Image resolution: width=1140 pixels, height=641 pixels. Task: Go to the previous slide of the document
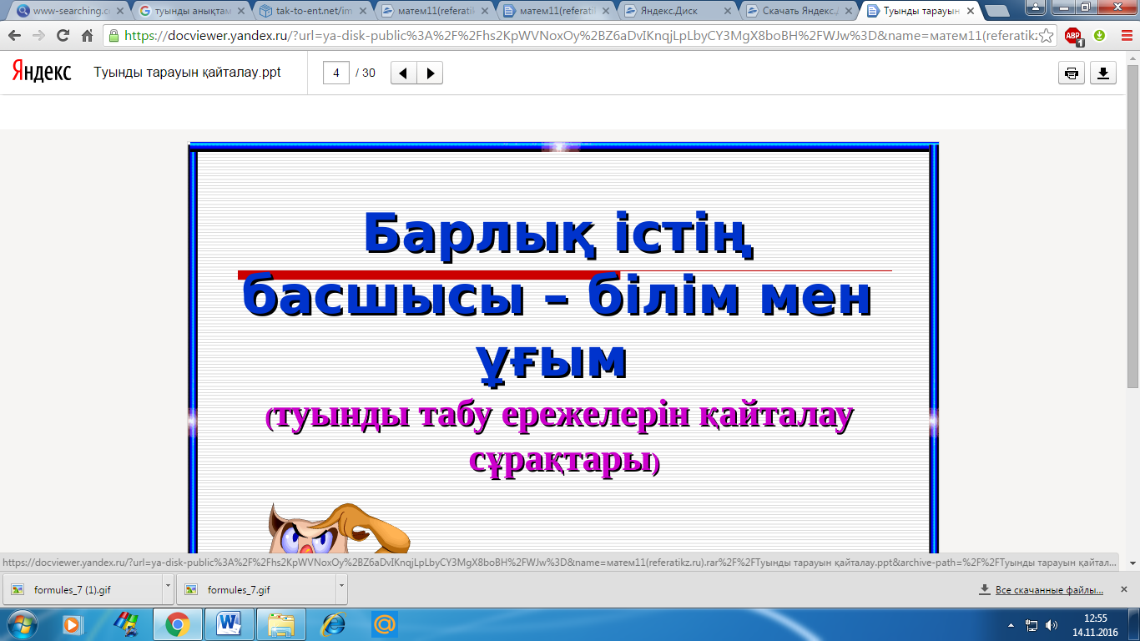pos(403,73)
